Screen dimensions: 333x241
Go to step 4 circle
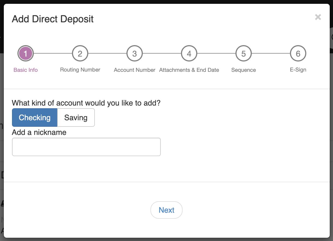tap(189, 54)
